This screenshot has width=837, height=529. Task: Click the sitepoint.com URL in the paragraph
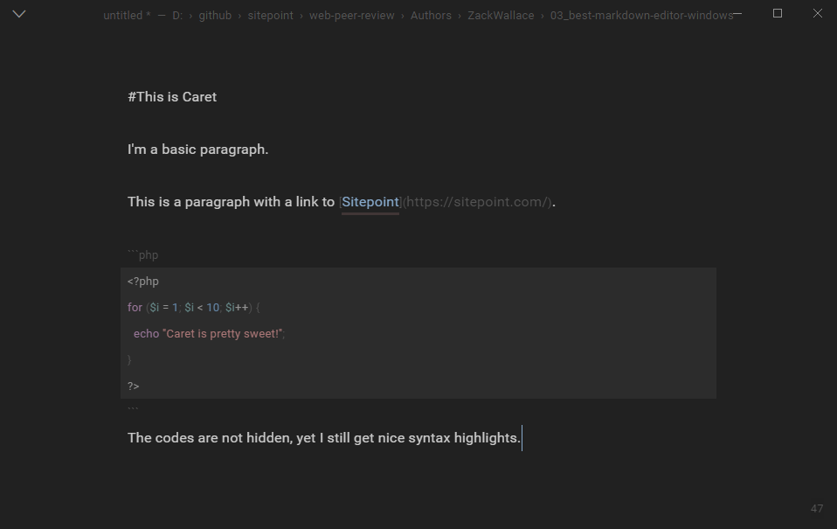pyautogui.click(x=477, y=202)
